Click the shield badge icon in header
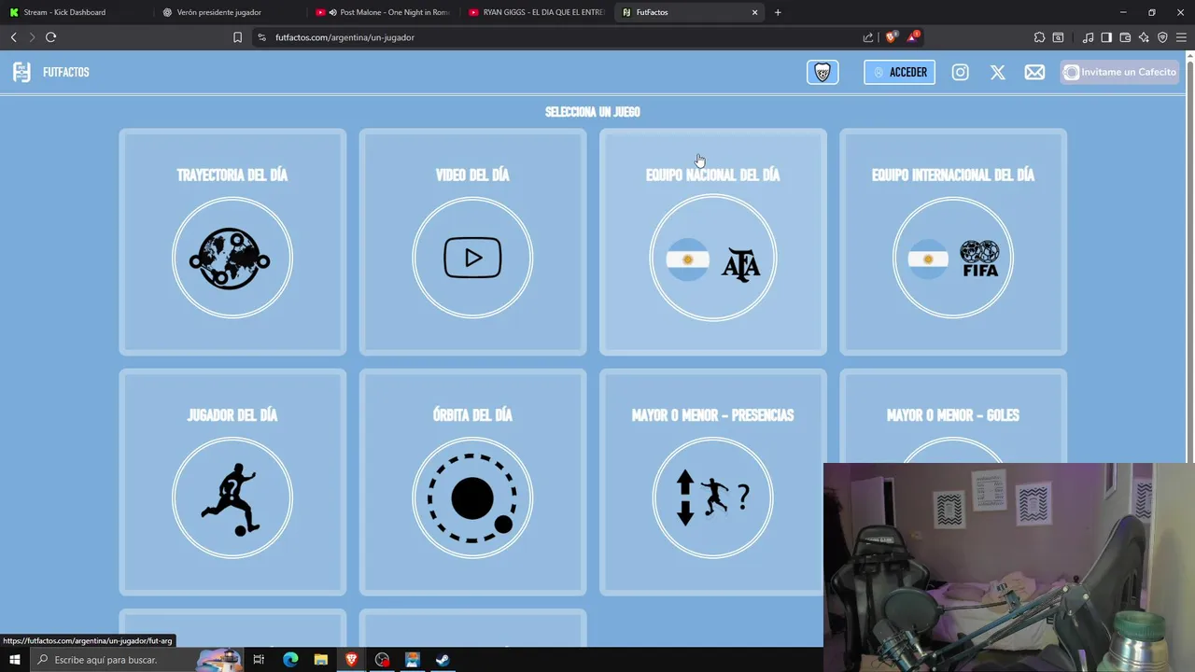 pyautogui.click(x=822, y=72)
